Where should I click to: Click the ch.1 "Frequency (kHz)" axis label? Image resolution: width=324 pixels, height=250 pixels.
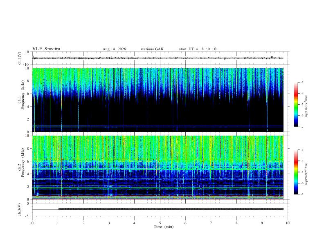pos(23,95)
